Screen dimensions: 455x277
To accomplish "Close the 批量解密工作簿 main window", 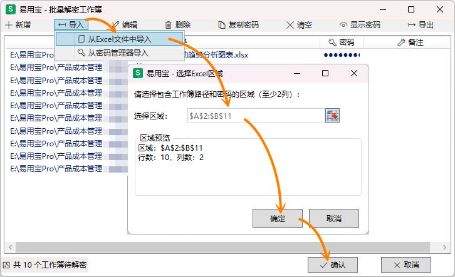I will click(x=440, y=9).
